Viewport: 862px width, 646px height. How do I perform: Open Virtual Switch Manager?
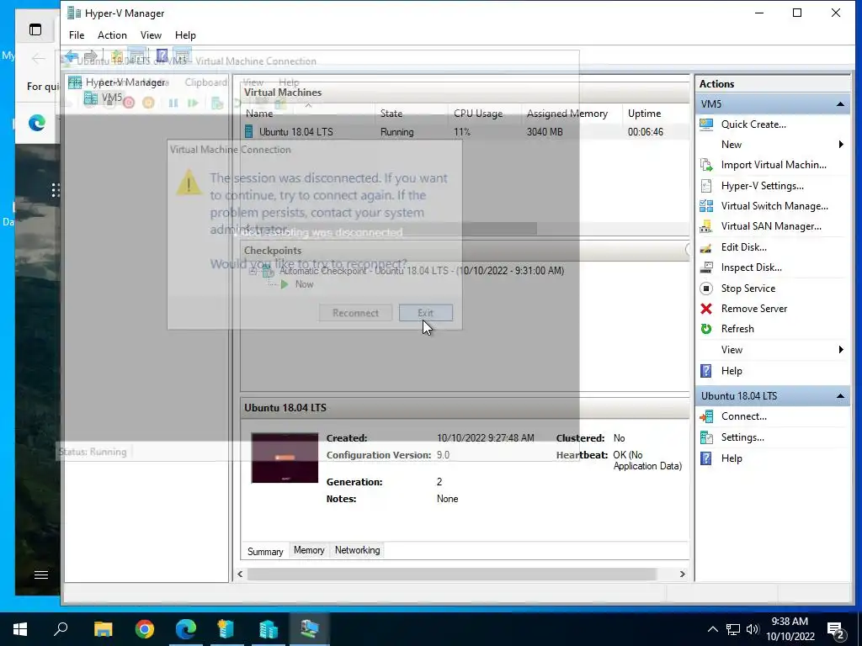774,206
